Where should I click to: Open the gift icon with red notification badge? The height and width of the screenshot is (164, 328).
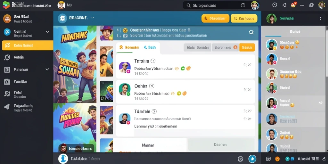(x=293, y=5)
